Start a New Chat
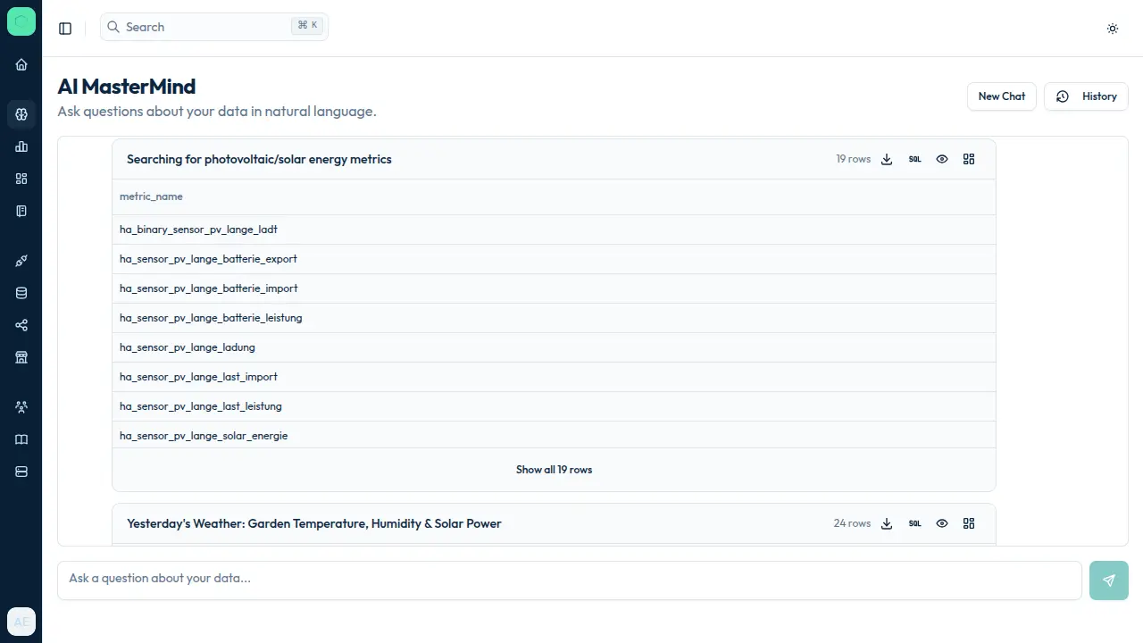1143x643 pixels. point(1001,96)
